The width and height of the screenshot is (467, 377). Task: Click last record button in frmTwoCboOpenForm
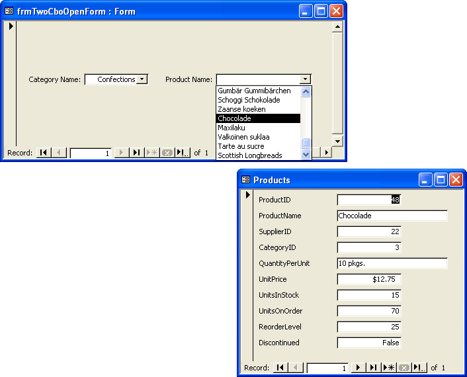pyautogui.click(x=136, y=153)
